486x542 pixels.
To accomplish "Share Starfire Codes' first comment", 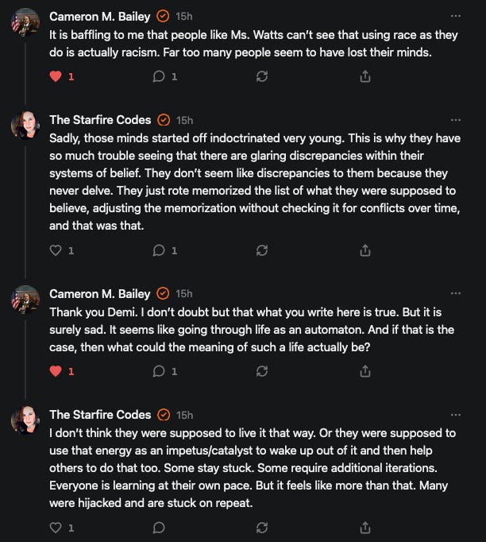I will pyautogui.click(x=365, y=250).
